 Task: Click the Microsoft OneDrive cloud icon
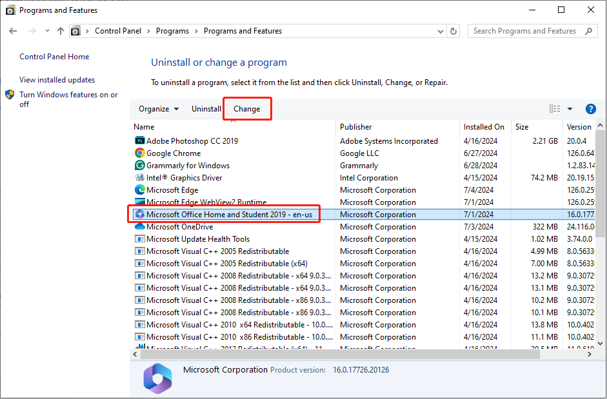(139, 227)
